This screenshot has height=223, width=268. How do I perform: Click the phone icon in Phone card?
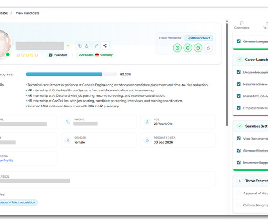(68, 122)
